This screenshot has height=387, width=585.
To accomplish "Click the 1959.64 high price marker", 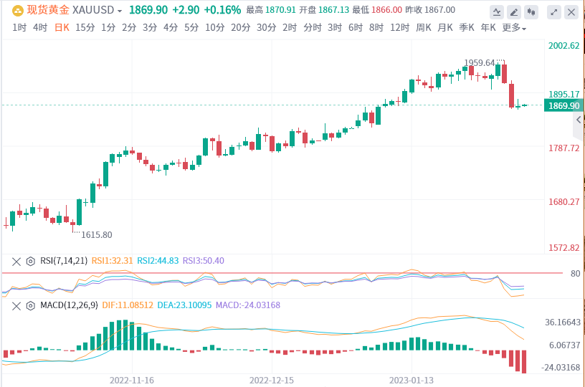I will click(x=480, y=62).
